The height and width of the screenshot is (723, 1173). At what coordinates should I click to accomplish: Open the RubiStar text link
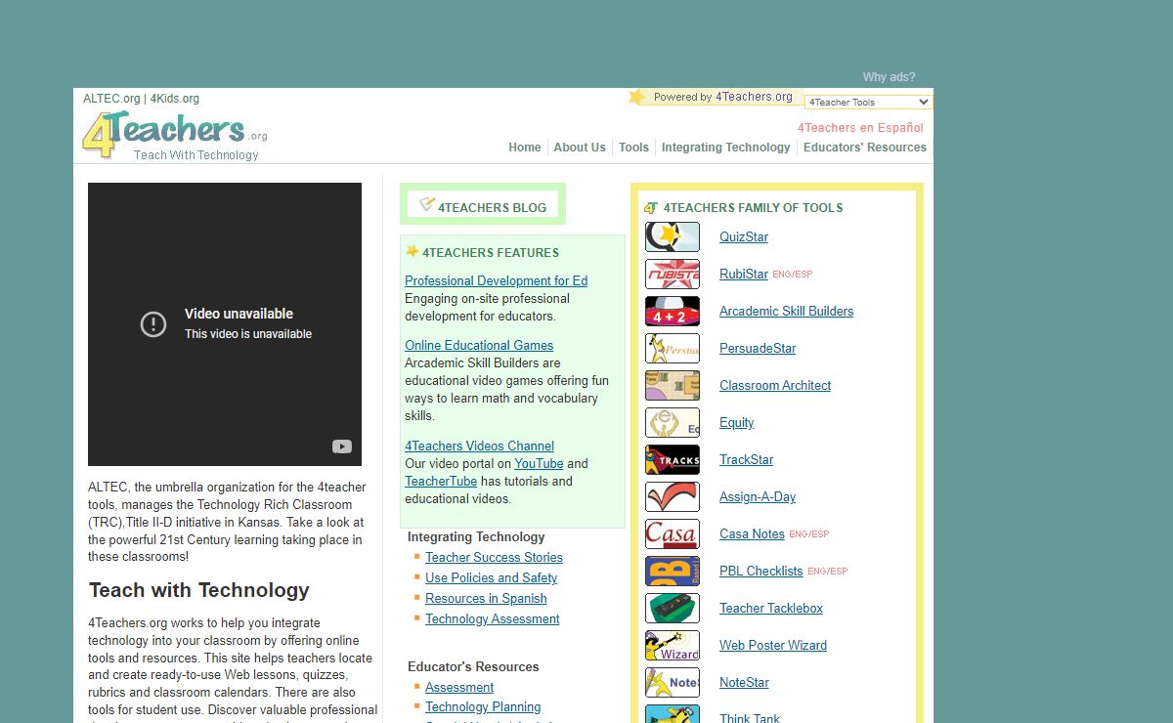pyautogui.click(x=744, y=274)
